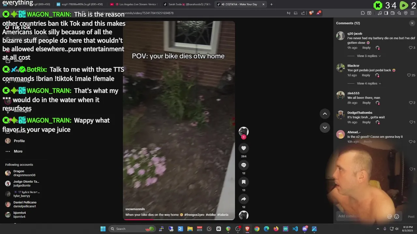Follow creator via red plus badge
417x234 pixels.
pos(244,137)
